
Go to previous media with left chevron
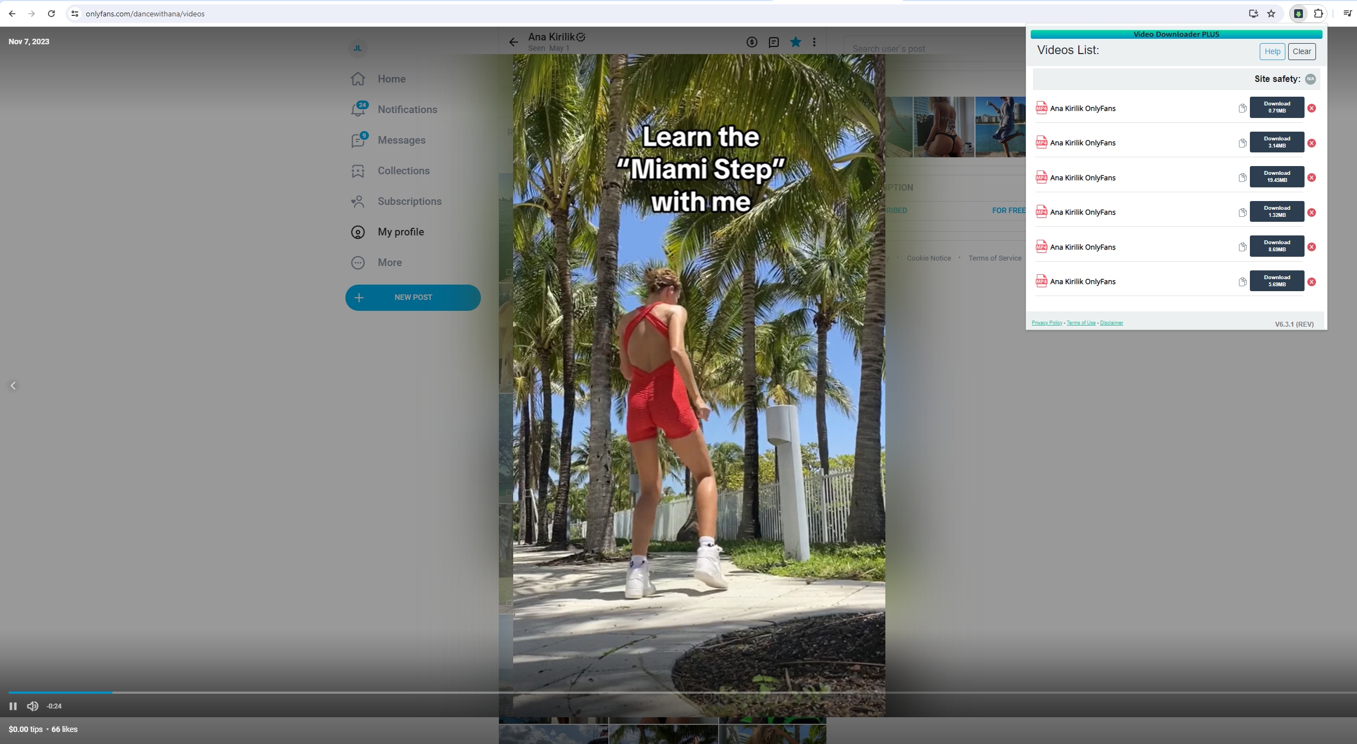pyautogui.click(x=13, y=386)
